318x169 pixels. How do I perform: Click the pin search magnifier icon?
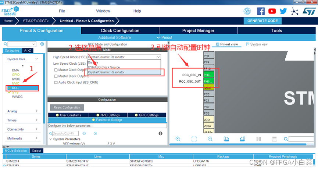tap(286, 139)
